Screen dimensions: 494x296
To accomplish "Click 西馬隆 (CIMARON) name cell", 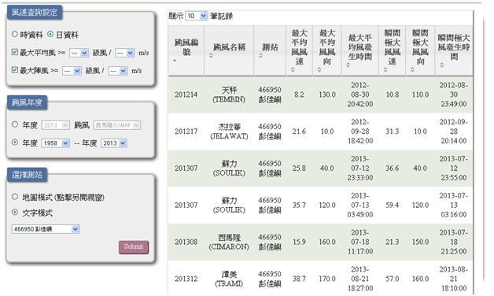I will tap(229, 242).
